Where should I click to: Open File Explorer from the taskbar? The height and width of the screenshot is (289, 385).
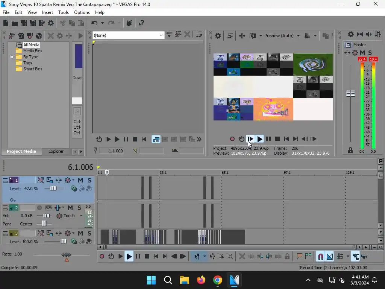184,280
